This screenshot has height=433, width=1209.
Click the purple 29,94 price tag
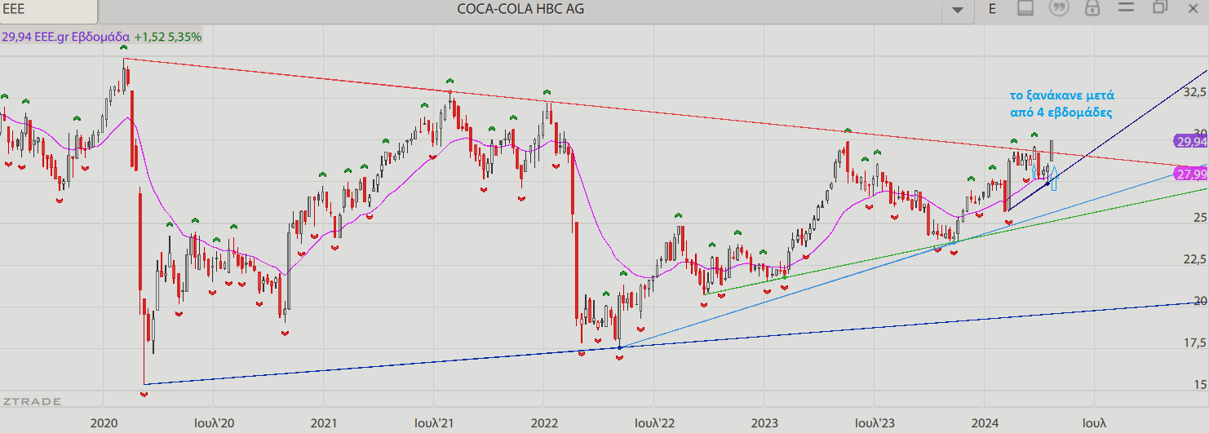(1191, 142)
